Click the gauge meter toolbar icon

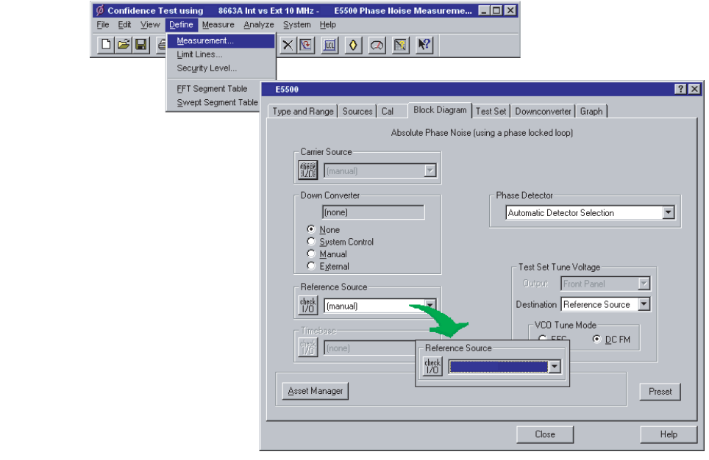pyautogui.click(x=377, y=45)
